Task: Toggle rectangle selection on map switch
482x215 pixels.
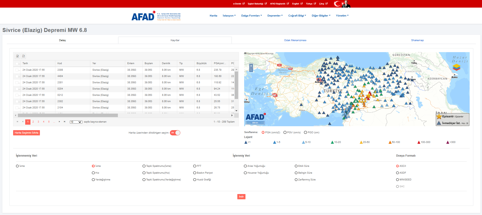Action: [x=175, y=133]
